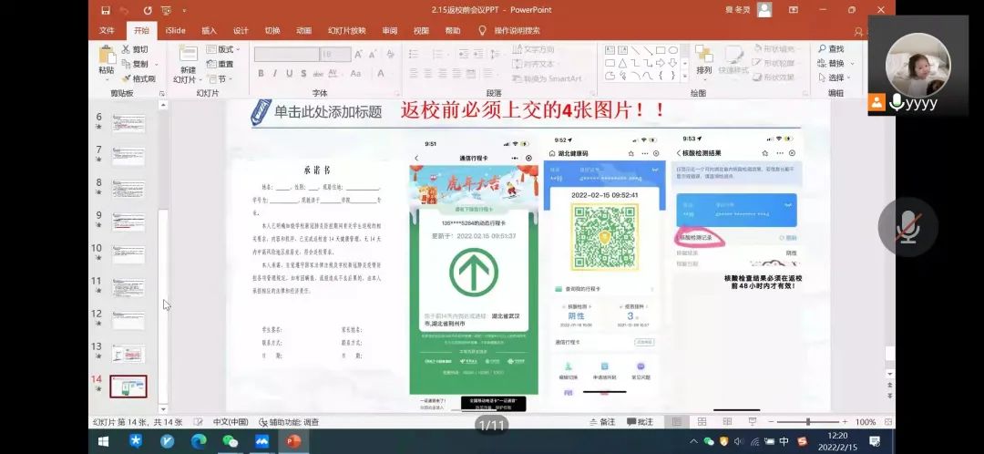This screenshot has width=984, height=454.
Task: Expand the Section (节) dropdown
Action: click(x=217, y=79)
